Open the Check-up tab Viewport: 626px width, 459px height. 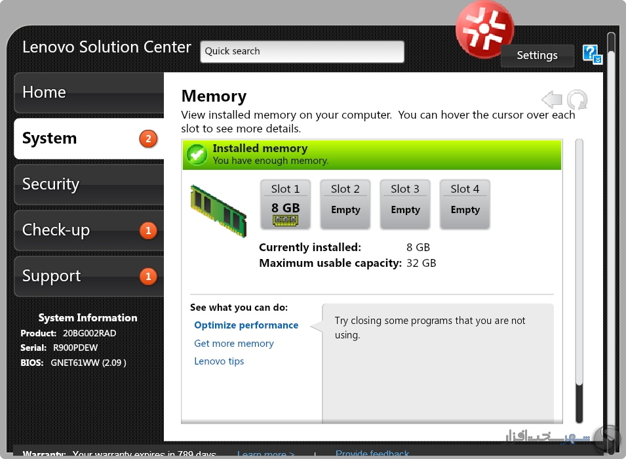coord(89,231)
